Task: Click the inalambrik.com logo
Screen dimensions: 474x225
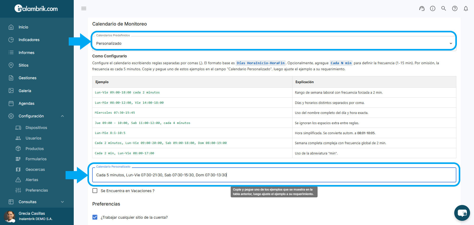Action: click(x=36, y=8)
